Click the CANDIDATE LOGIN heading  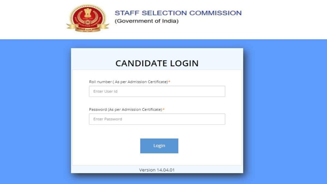pos(157,63)
